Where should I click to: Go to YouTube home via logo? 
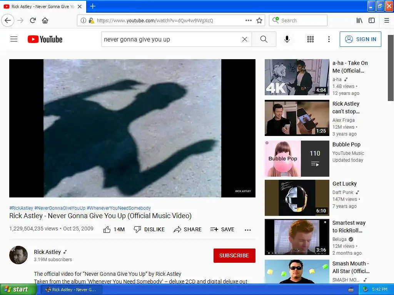point(45,39)
